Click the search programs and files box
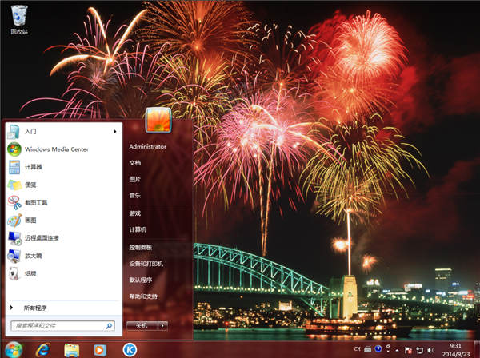480x358 pixels. click(x=58, y=326)
